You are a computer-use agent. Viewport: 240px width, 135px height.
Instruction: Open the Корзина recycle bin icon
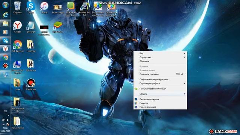click(17, 7)
